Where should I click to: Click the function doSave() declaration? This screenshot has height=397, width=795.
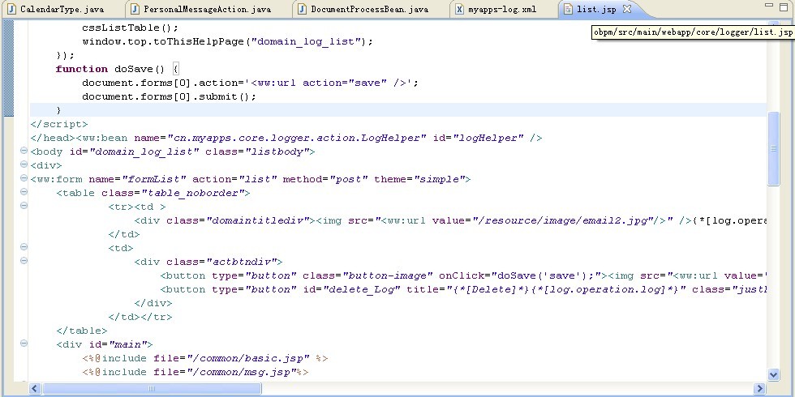[118, 69]
